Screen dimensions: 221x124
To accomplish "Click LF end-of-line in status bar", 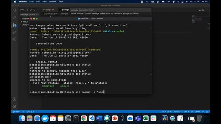I will [192, 112].
